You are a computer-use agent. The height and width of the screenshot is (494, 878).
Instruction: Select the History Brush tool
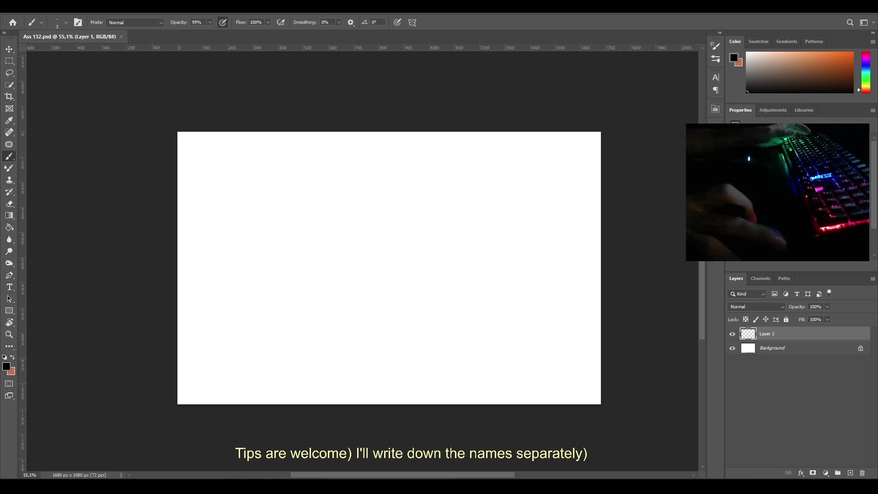(9, 192)
